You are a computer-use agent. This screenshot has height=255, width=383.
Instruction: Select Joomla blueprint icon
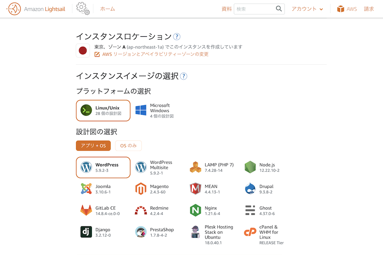(86, 189)
